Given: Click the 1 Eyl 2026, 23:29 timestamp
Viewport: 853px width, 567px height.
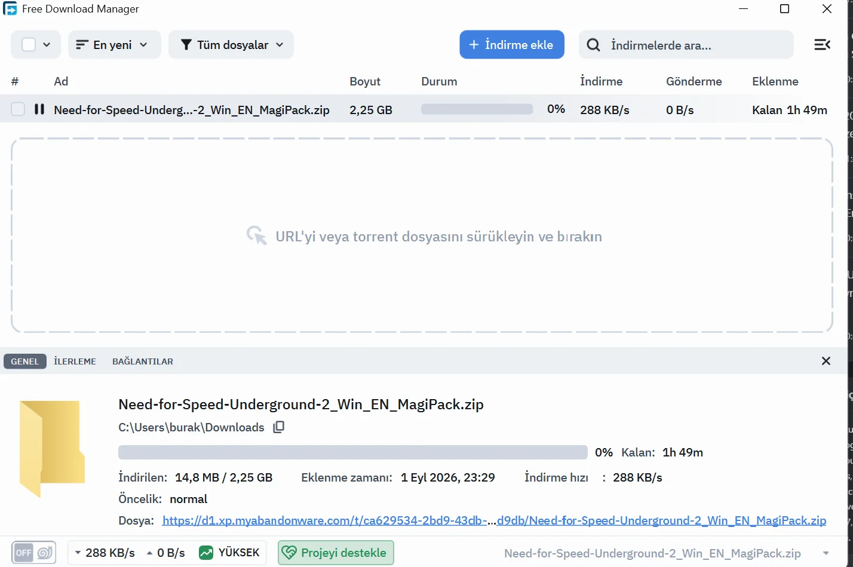Looking at the screenshot, I should (x=448, y=477).
